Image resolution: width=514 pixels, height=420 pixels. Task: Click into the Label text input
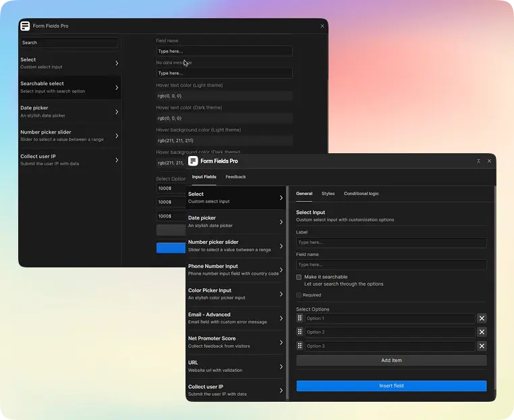[391, 242]
